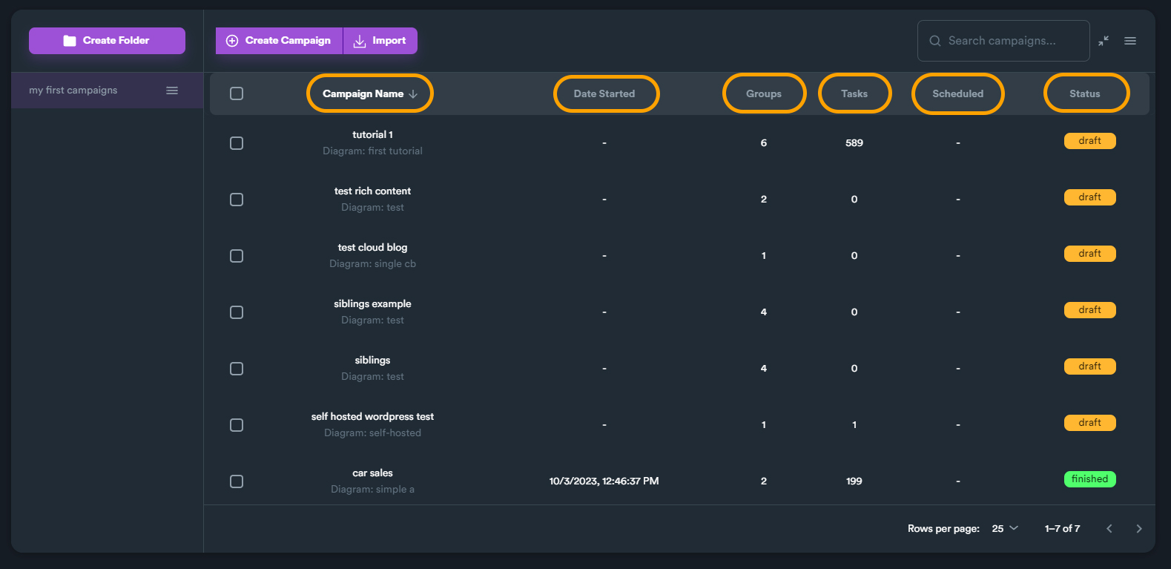Screen dimensions: 1171x569
Task: Click the Import button
Action: pyautogui.click(x=380, y=41)
